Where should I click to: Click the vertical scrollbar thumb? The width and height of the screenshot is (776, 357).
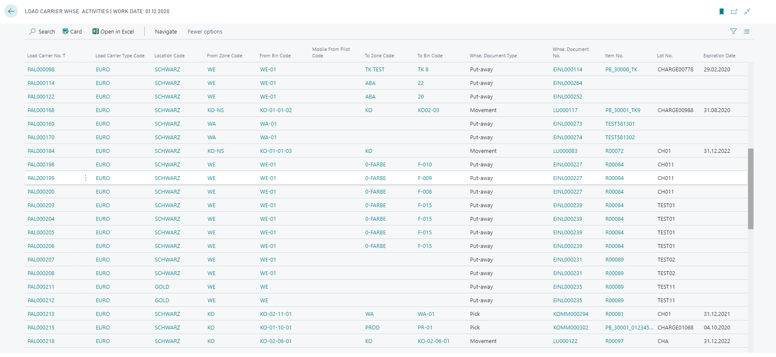pyautogui.click(x=751, y=189)
